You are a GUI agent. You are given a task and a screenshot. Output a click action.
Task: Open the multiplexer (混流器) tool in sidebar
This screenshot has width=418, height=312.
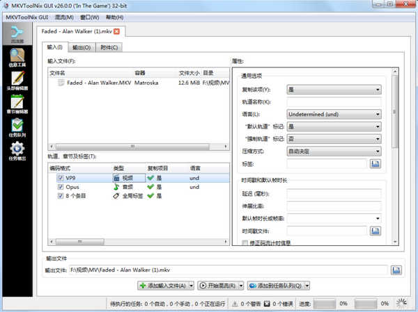click(x=17, y=34)
